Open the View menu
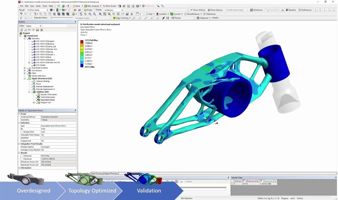The image size is (338, 200). pos(32,6)
